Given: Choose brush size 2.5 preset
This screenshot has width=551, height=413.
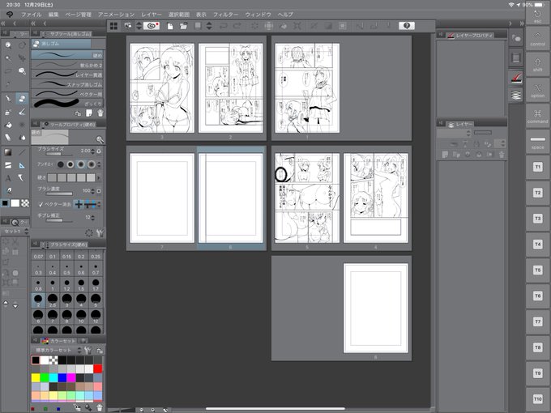Looking at the screenshot, I should (53, 300).
